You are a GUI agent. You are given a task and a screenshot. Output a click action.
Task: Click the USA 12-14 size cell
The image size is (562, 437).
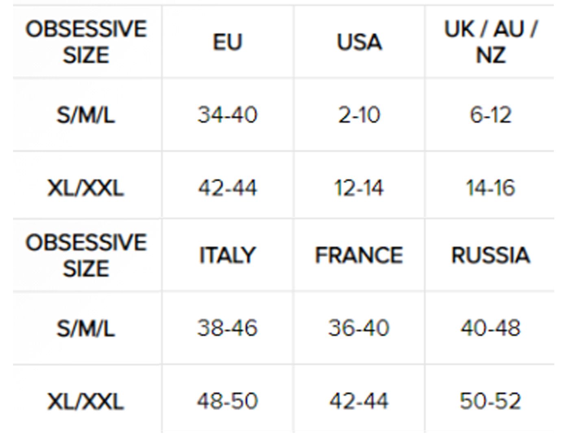coord(359,188)
